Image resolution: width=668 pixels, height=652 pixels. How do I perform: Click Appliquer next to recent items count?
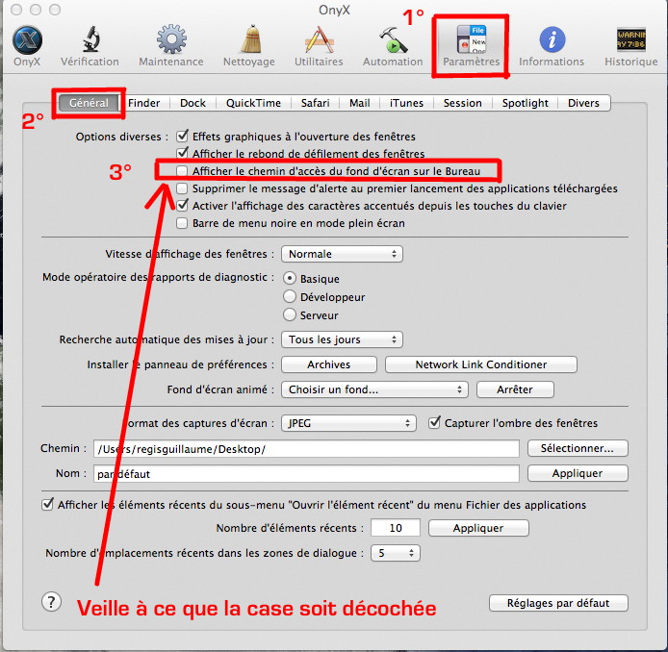(x=478, y=528)
